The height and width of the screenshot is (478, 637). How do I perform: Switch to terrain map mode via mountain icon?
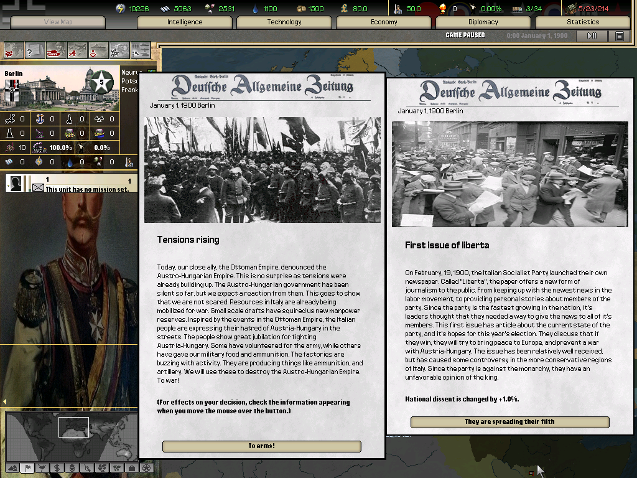coord(13,469)
